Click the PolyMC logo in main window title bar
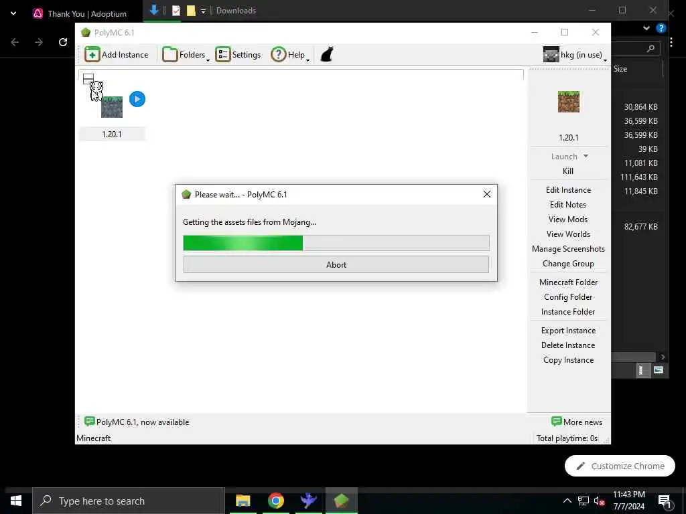This screenshot has width=686, height=514. click(86, 32)
